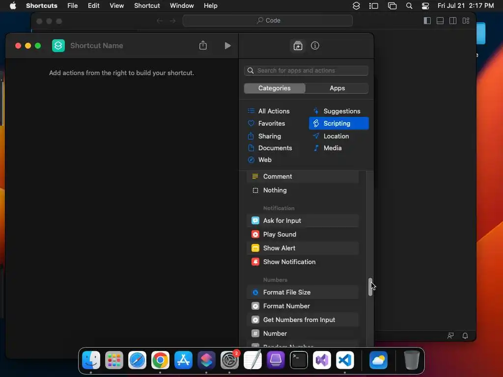
Task: Open the action library panel icon
Action: pyautogui.click(x=298, y=46)
